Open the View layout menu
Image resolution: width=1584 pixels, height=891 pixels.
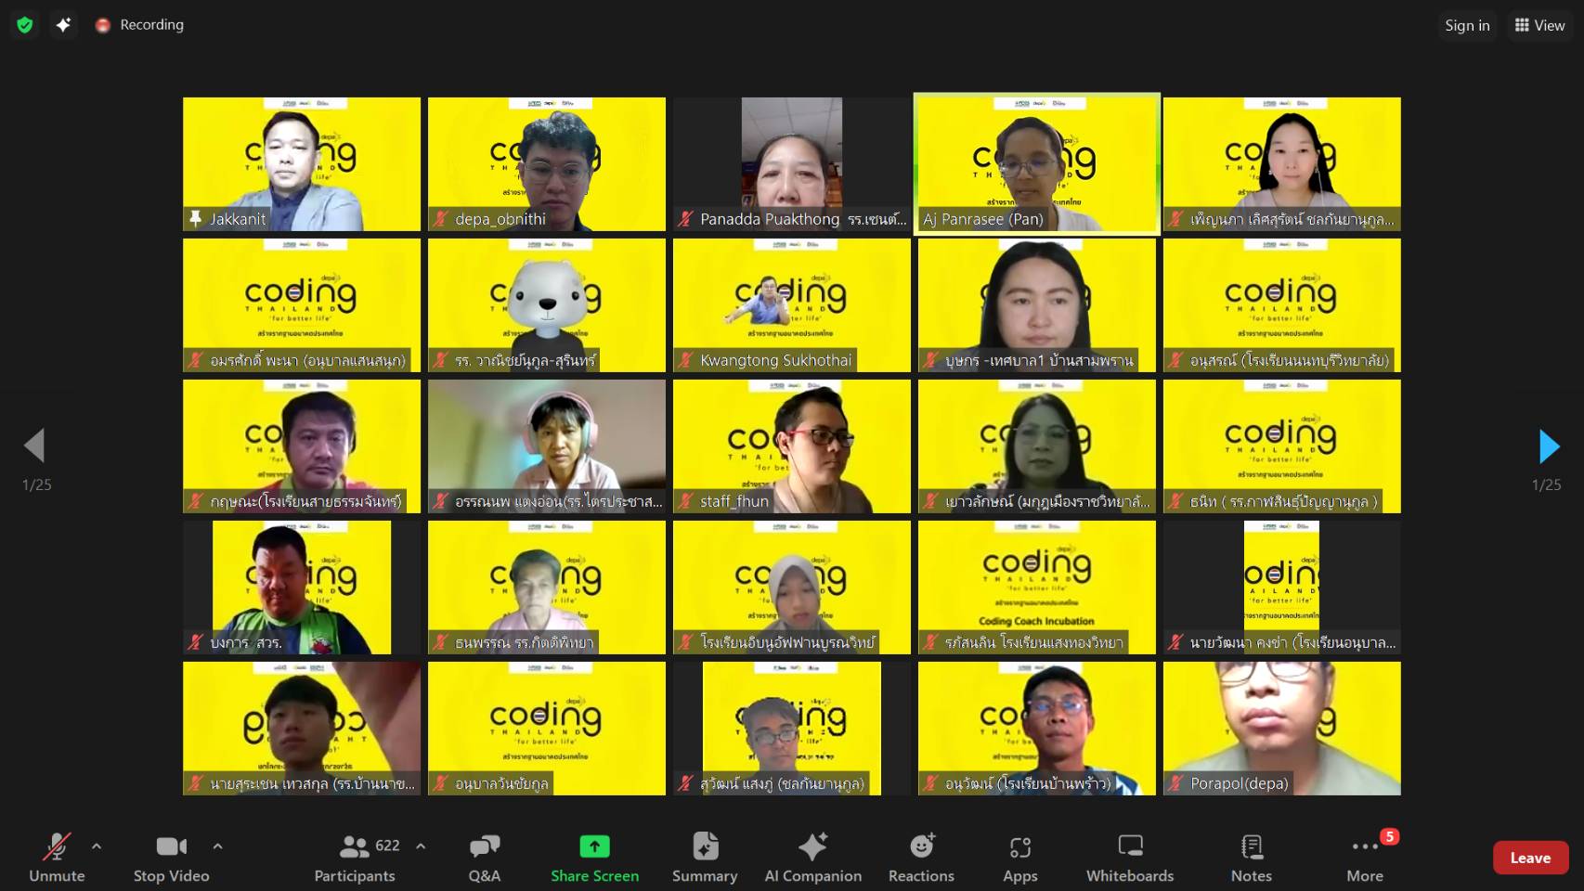coord(1539,25)
